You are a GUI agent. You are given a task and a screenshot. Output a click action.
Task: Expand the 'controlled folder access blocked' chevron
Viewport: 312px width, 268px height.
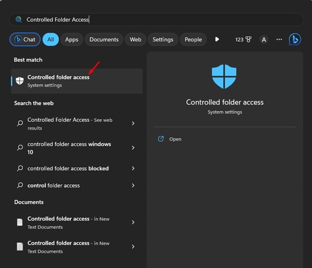click(x=133, y=169)
